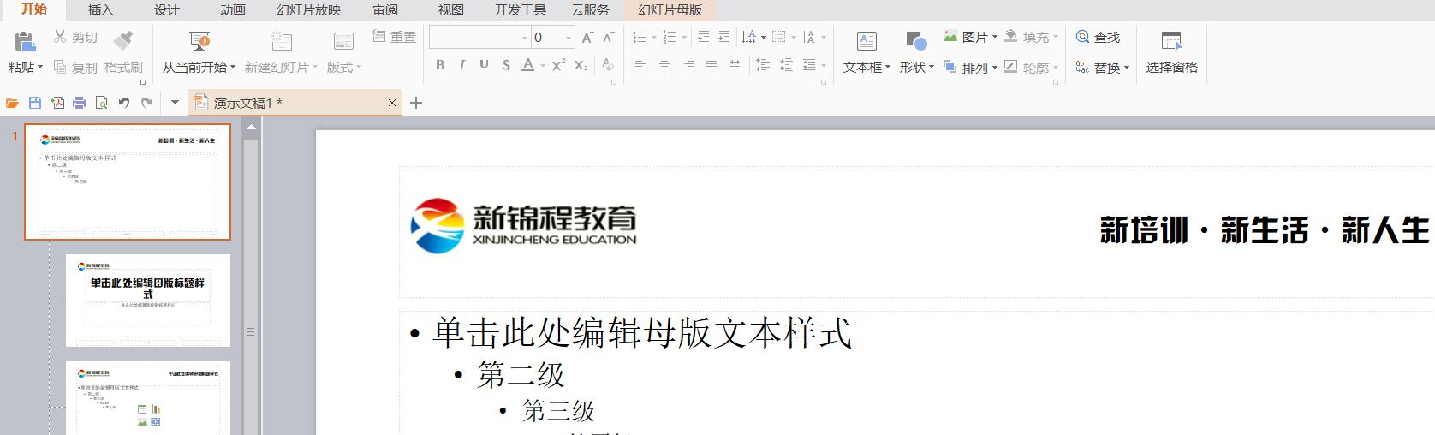Image resolution: width=1435 pixels, height=435 pixels.
Task: Open the font name combo box
Action: [480, 37]
